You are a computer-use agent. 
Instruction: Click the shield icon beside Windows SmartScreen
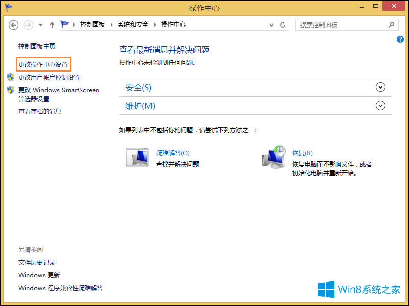[11, 90]
